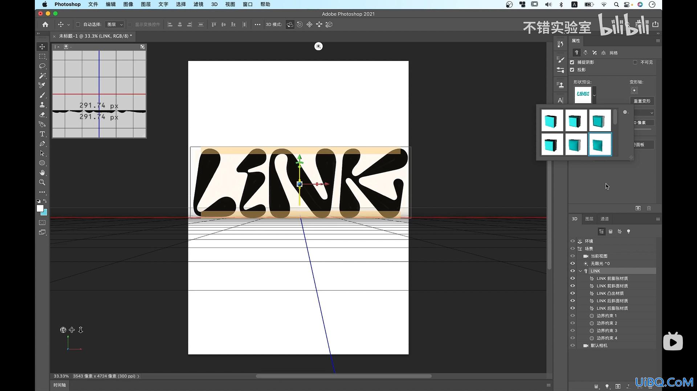Hide the 无限光 light item
The width and height of the screenshot is (697, 391).
pyautogui.click(x=572, y=263)
